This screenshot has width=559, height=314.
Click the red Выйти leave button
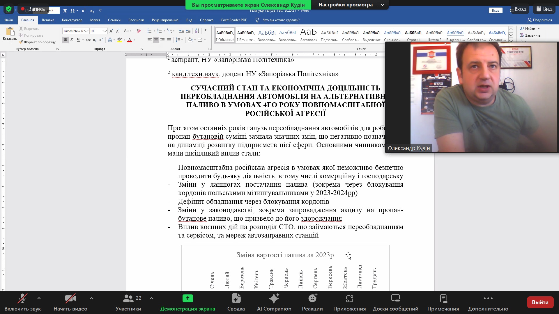tap(540, 302)
